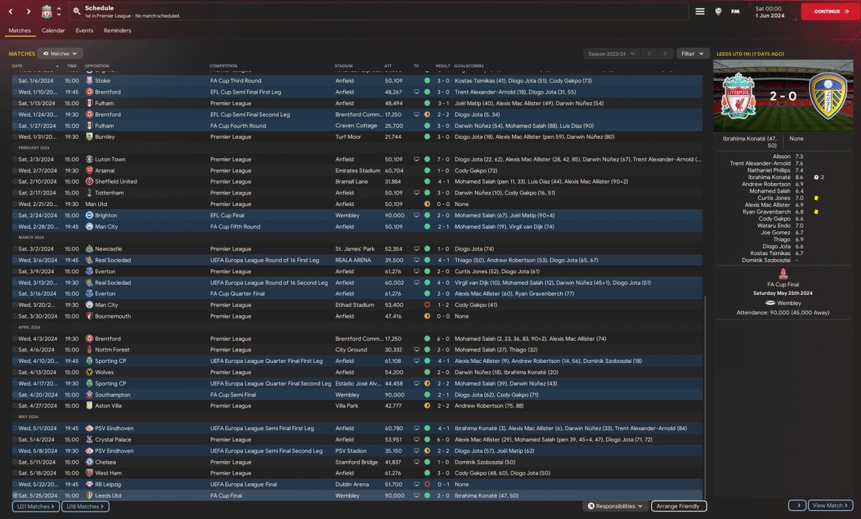Select the Nottm Forest match row marker
Screen dimensions: 861x519
coord(15,350)
